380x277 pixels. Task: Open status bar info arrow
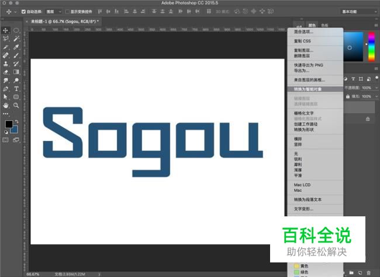pos(99,274)
